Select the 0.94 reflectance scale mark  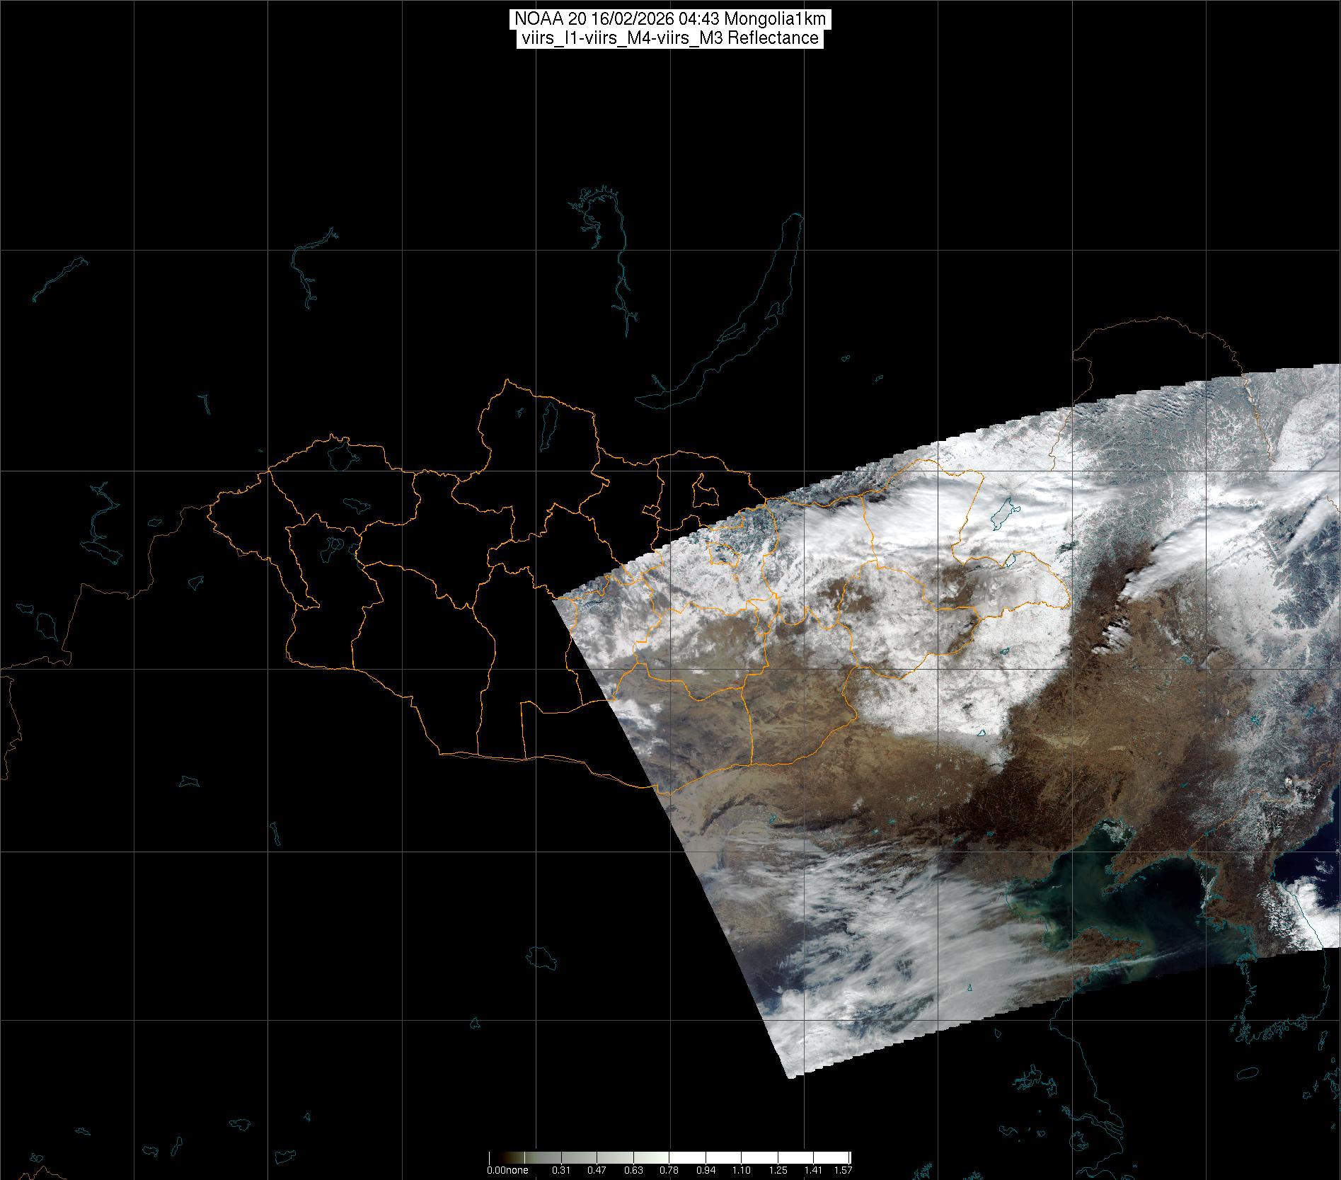coord(706,1170)
